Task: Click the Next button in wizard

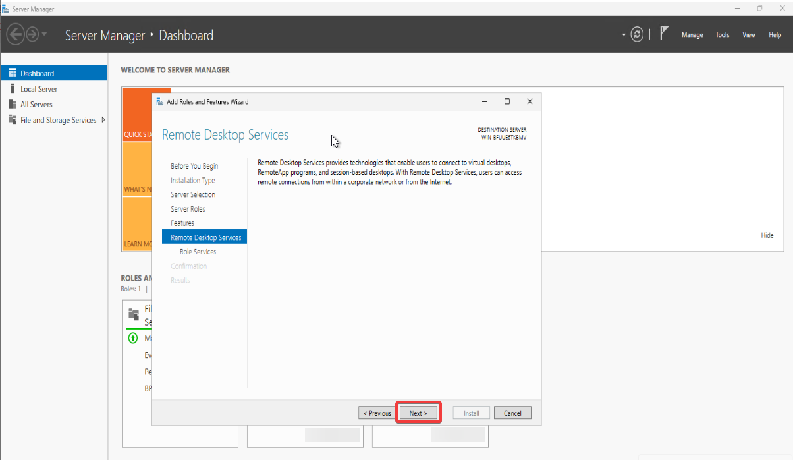Action: click(418, 413)
